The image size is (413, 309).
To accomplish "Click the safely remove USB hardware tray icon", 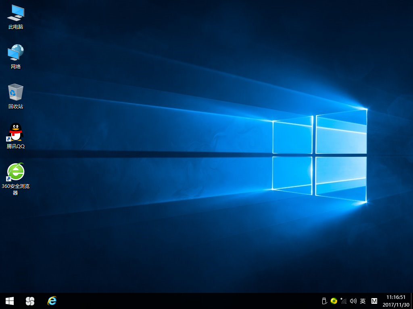I will click(325, 301).
